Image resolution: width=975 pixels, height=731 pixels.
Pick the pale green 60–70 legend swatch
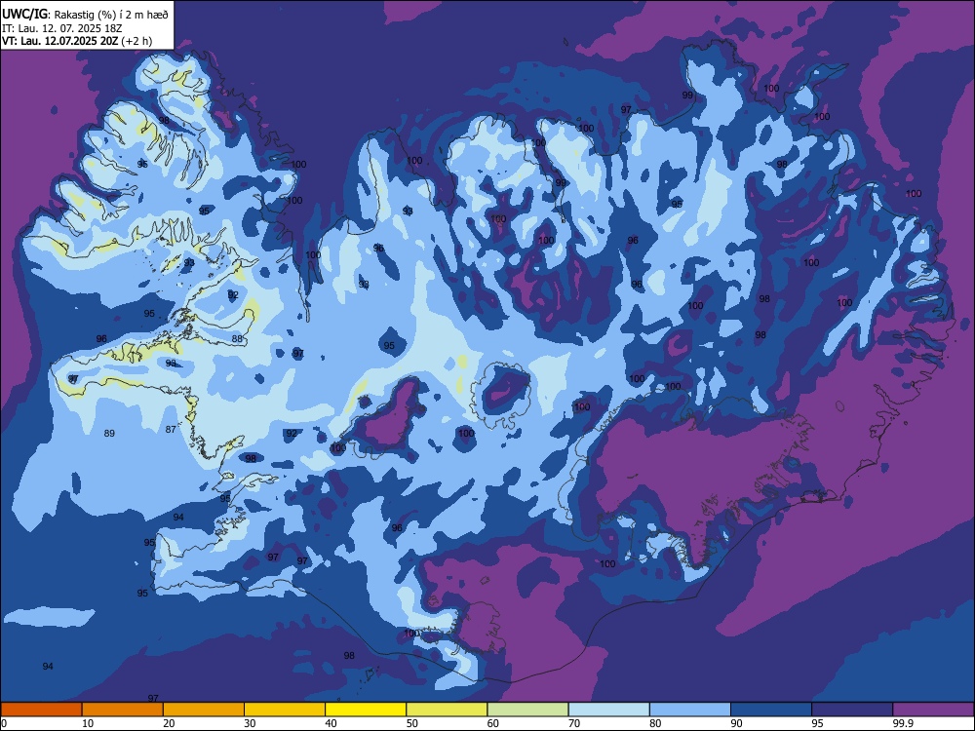point(527,710)
